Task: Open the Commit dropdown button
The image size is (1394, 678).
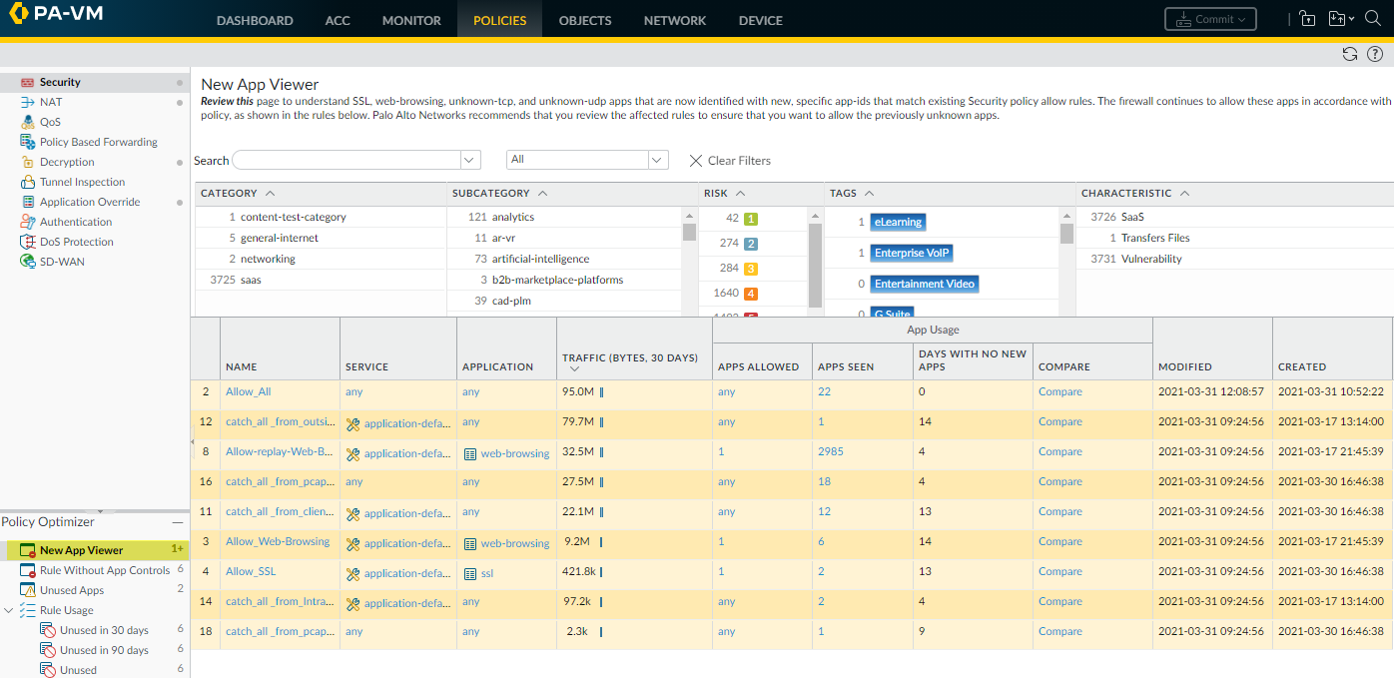Action: point(1210,19)
